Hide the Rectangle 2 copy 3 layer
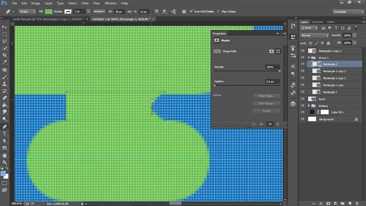The width and height of the screenshot is (366, 206). [x=303, y=51]
